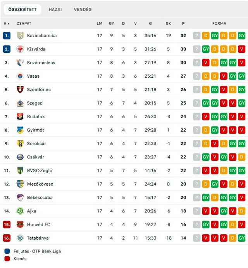Switch to the HAZAI tab
This screenshot has width=248, height=268.
point(55,9)
